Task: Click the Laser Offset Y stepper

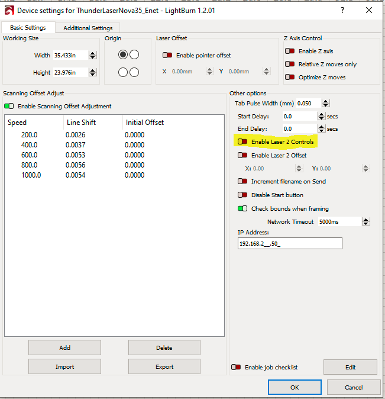Action: click(x=266, y=71)
